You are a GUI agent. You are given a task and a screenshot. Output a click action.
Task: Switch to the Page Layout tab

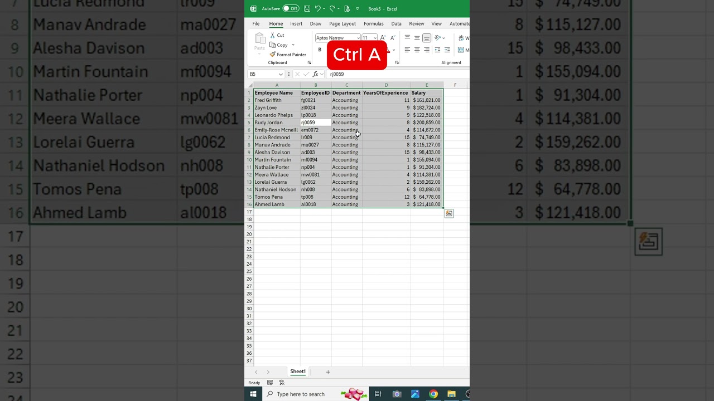[x=342, y=24]
